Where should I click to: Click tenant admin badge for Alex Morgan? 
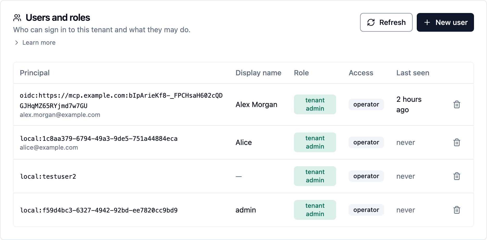coord(315,104)
